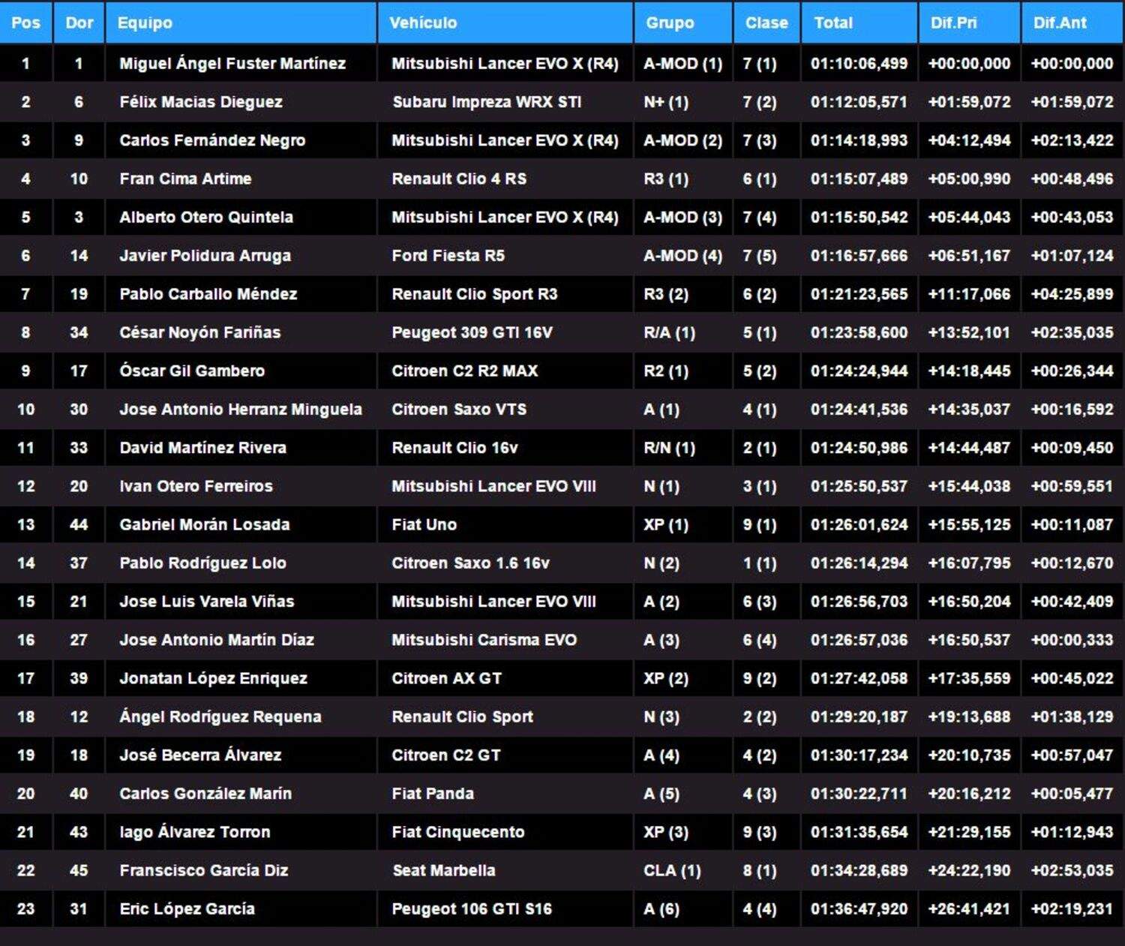Click the Dif.Ant column header
Image resolution: width=1125 pixels, height=946 pixels.
(x=1059, y=23)
